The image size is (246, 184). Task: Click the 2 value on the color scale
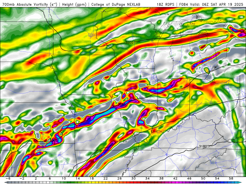(x=36, y=178)
